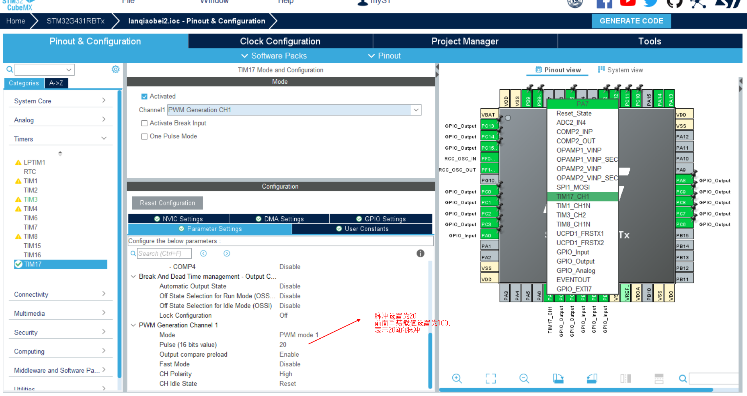Rotate the chip counter-clockwise

pyautogui.click(x=592, y=378)
